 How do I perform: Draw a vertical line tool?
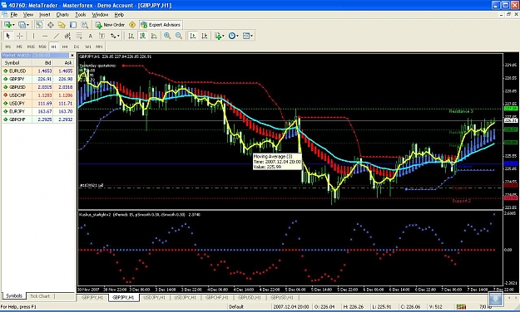33,36
